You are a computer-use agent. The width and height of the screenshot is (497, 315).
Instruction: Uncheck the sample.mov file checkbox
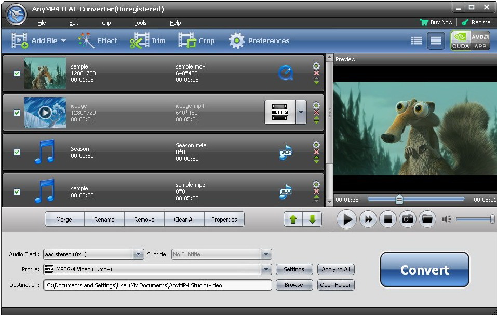click(17, 73)
